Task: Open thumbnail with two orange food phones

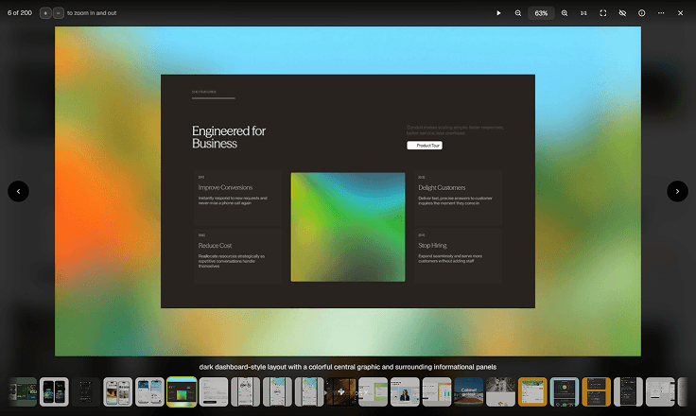Action: tap(118, 392)
